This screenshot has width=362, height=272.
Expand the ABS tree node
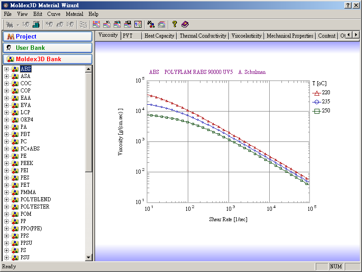[x=6, y=69]
